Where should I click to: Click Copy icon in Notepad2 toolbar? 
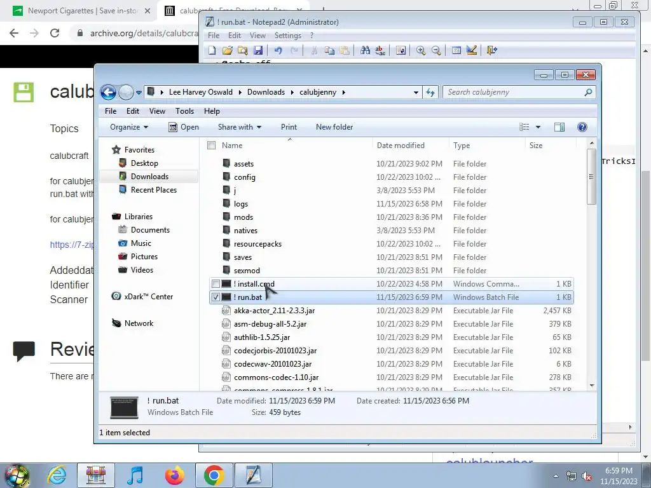point(330,50)
